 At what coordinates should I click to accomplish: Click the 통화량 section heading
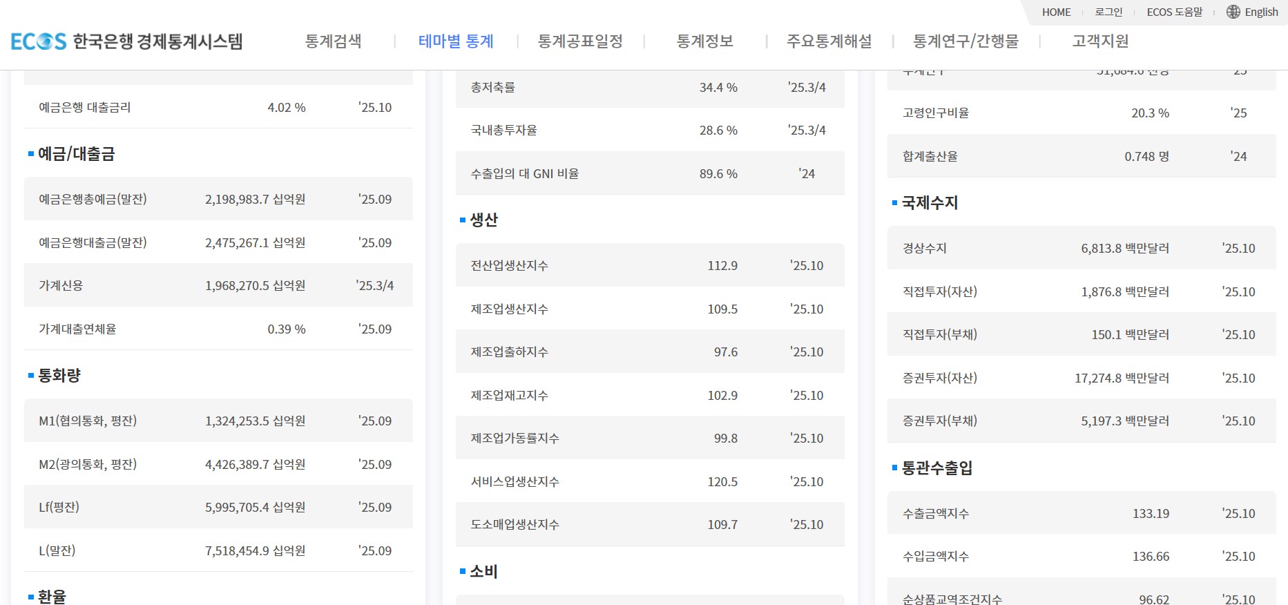(59, 375)
